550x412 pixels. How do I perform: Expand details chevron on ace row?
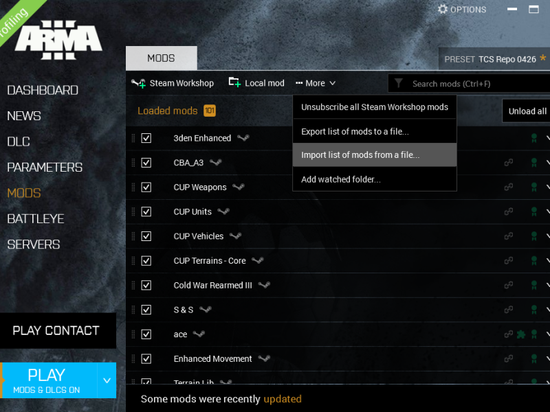coord(548,334)
